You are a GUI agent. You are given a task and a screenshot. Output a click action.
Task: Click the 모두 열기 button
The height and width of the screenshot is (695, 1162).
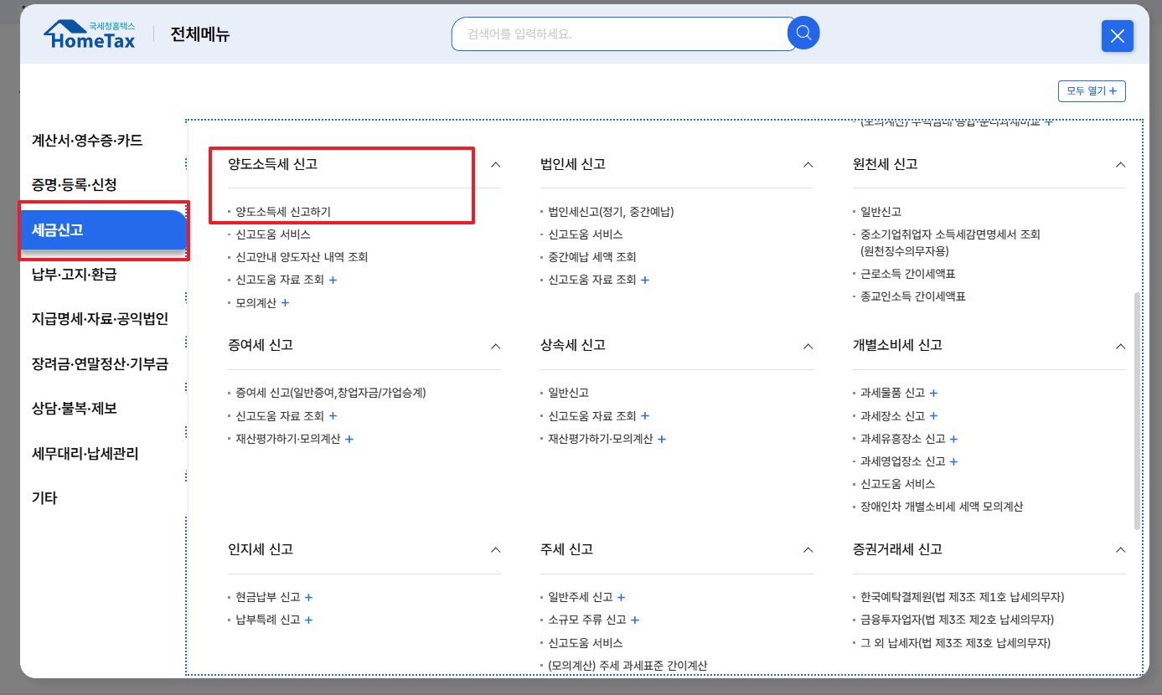[x=1092, y=90]
